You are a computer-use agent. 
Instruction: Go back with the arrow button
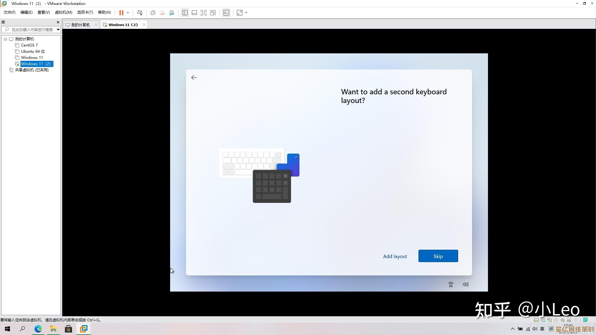(194, 78)
